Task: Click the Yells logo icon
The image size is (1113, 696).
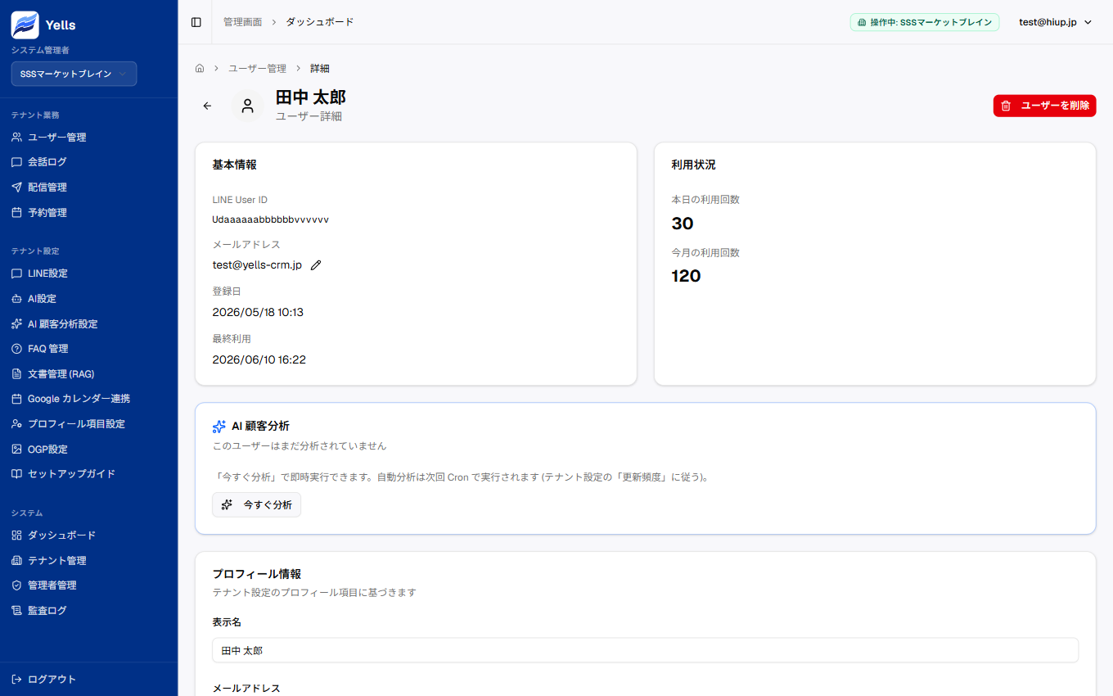Action: tap(25, 25)
